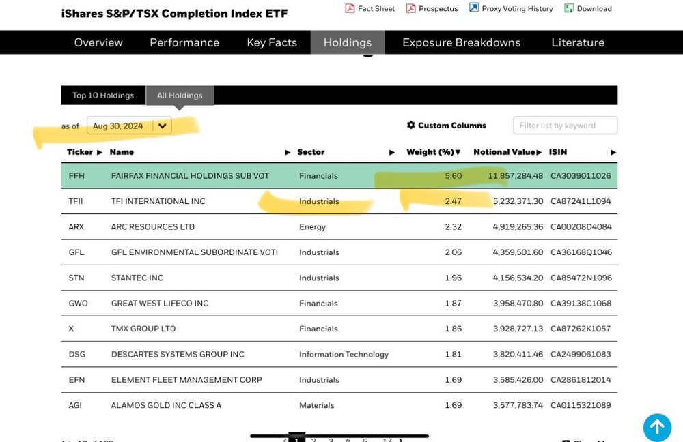Sort by the Sector column arrow
Image resolution: width=683 pixels, height=442 pixels.
coord(392,152)
